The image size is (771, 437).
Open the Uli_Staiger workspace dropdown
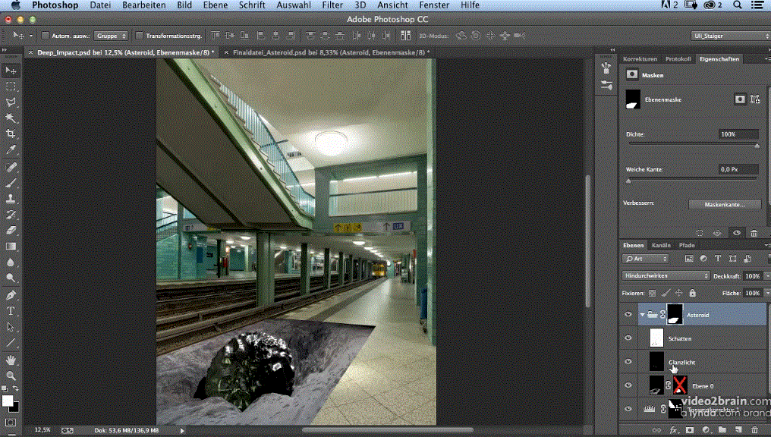tap(730, 36)
